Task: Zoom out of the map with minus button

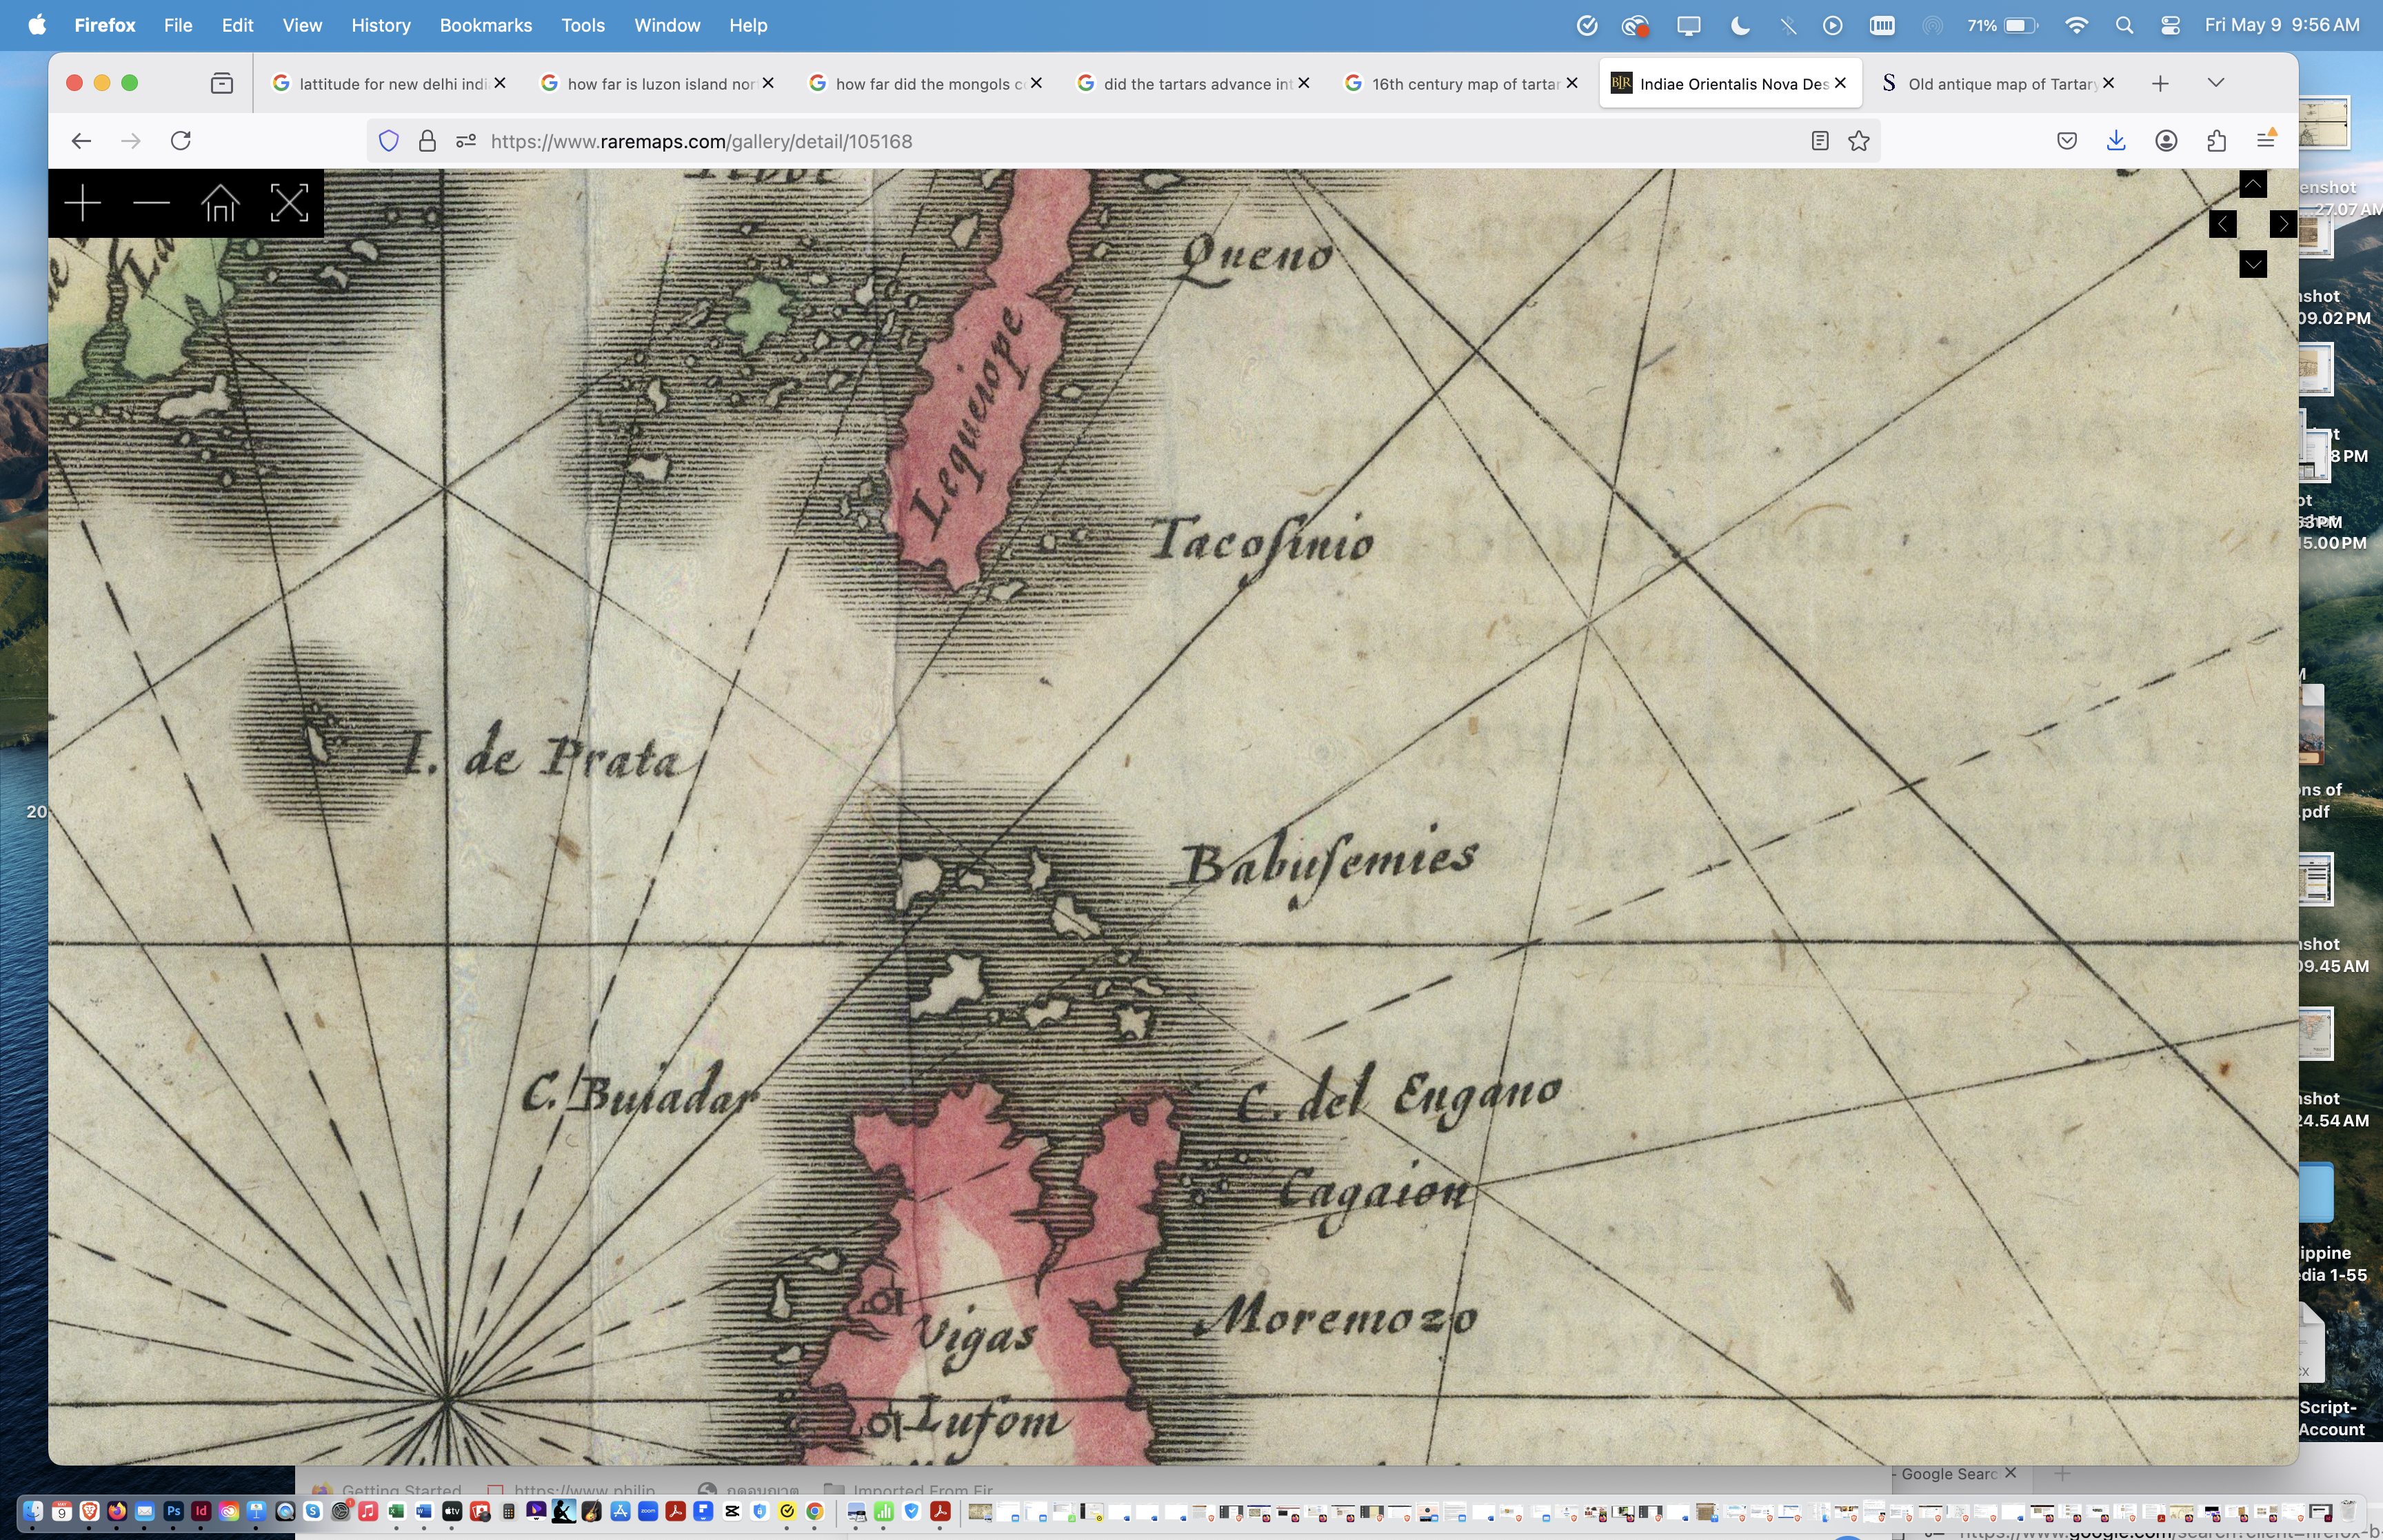Action: [x=151, y=204]
